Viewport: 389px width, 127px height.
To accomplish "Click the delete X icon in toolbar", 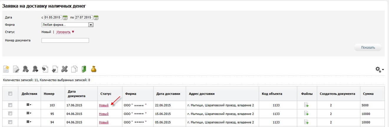I will 65,69.
